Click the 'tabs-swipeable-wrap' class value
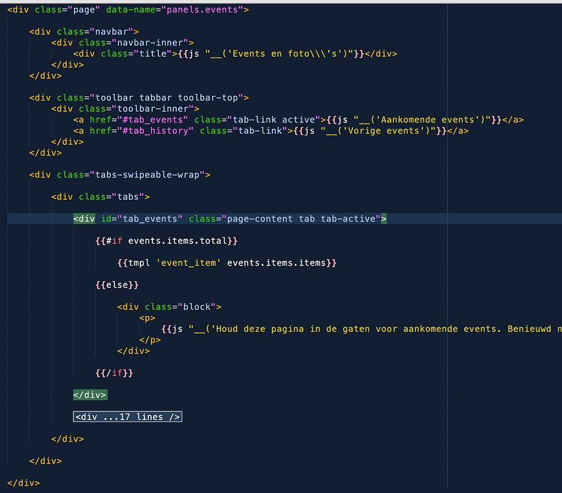 pos(147,175)
